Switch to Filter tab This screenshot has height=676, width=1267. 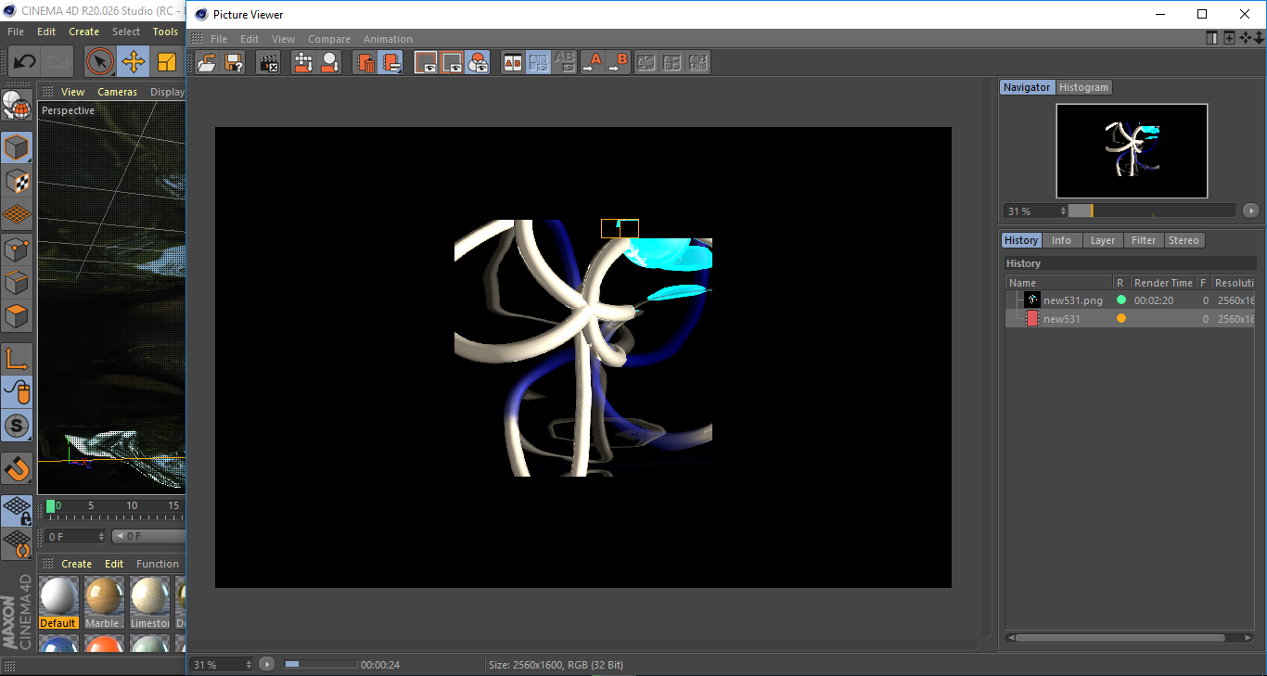click(x=1144, y=240)
